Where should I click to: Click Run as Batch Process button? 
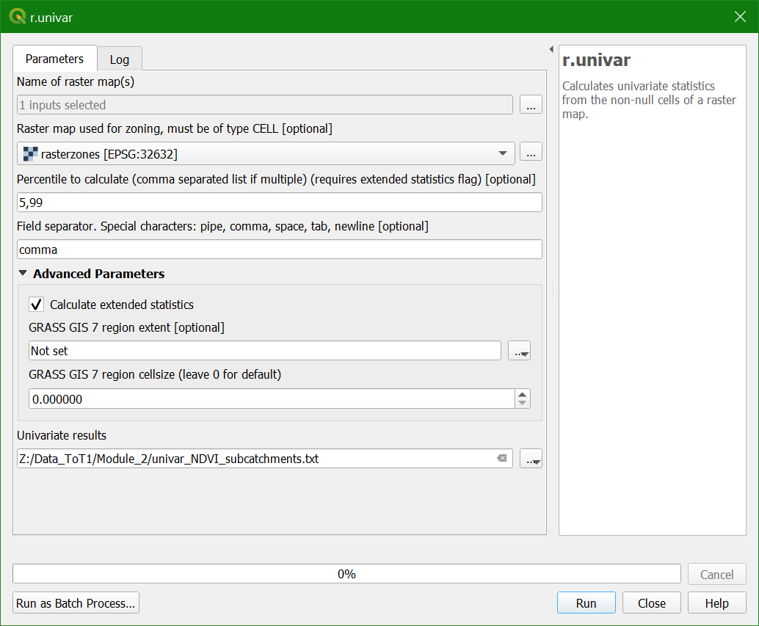76,603
